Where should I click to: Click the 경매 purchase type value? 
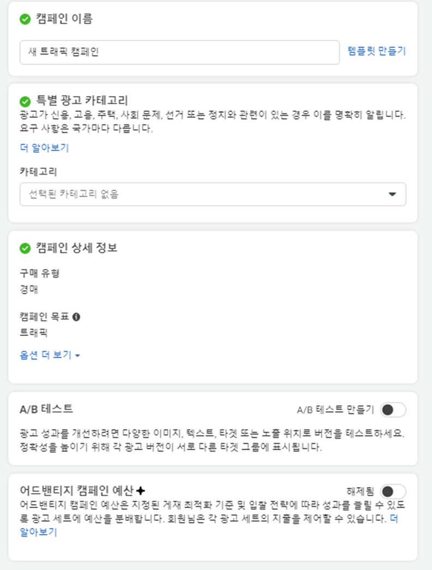(x=29, y=290)
